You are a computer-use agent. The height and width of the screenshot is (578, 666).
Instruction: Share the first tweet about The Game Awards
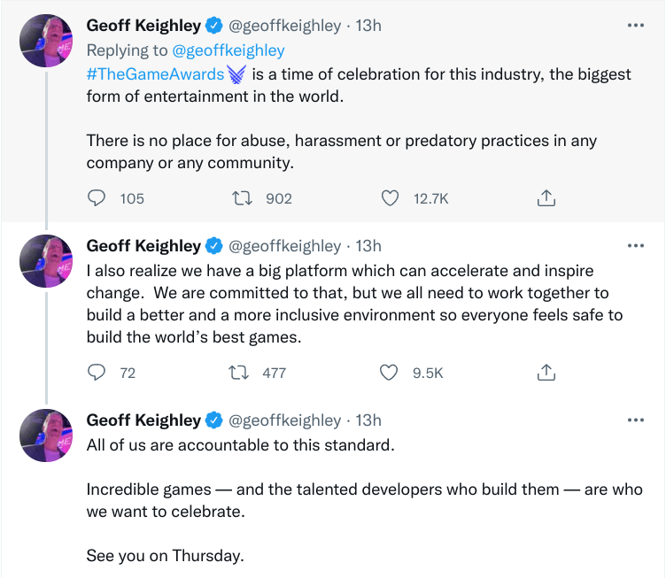[546, 198]
